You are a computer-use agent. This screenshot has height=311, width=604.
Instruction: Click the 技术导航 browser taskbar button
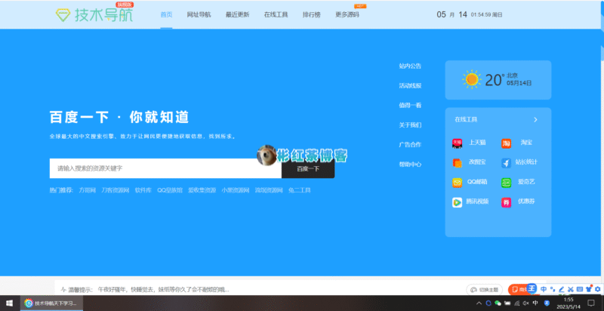tap(51, 303)
